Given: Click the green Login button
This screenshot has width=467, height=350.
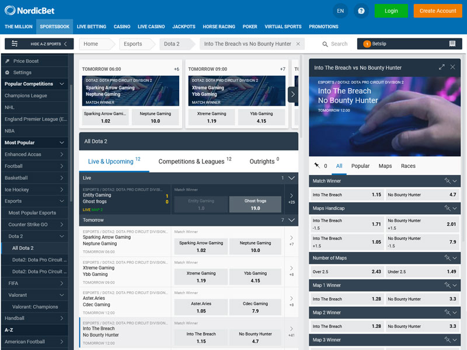Looking at the screenshot, I should point(391,11).
